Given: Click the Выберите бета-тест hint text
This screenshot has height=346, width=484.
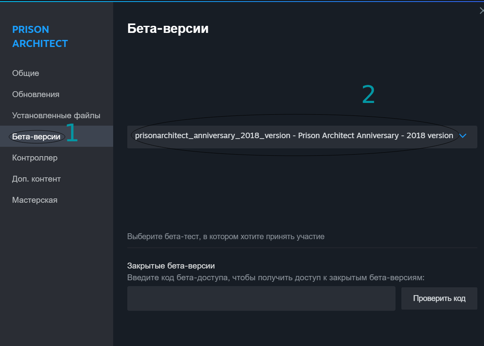Looking at the screenshot, I should [x=226, y=236].
